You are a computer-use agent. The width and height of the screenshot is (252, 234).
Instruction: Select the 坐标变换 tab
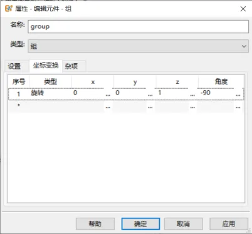46,66
